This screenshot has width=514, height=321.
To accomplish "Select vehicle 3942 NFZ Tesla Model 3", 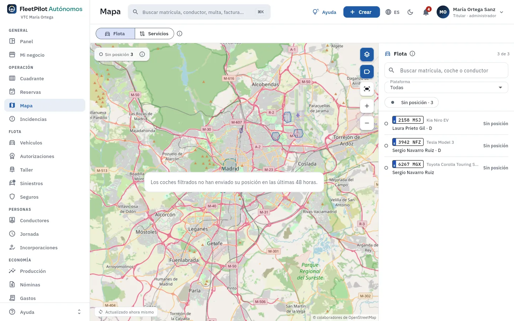I will [x=446, y=146].
